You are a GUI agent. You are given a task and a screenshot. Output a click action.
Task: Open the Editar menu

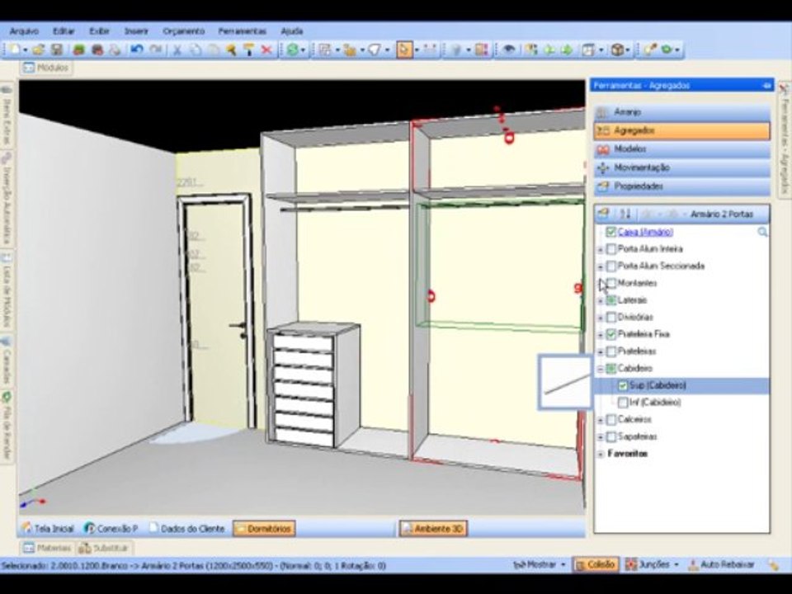(x=64, y=31)
